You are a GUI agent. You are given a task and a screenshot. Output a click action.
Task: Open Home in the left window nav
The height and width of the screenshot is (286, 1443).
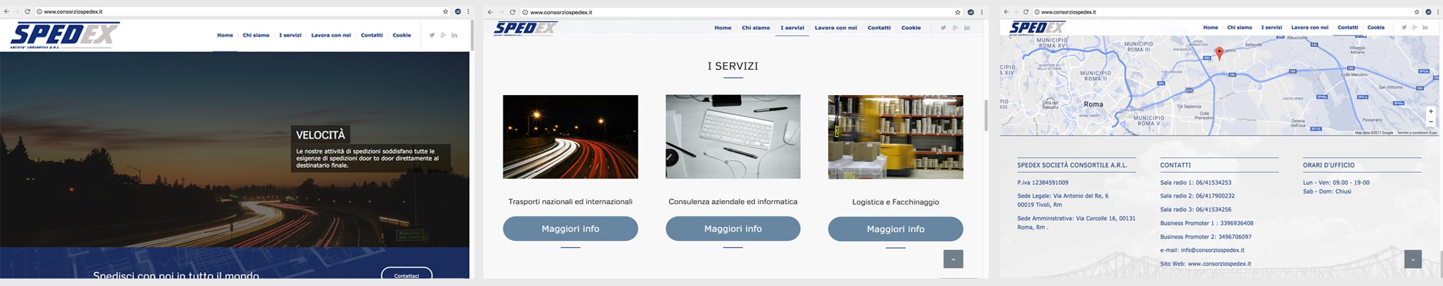click(x=225, y=35)
